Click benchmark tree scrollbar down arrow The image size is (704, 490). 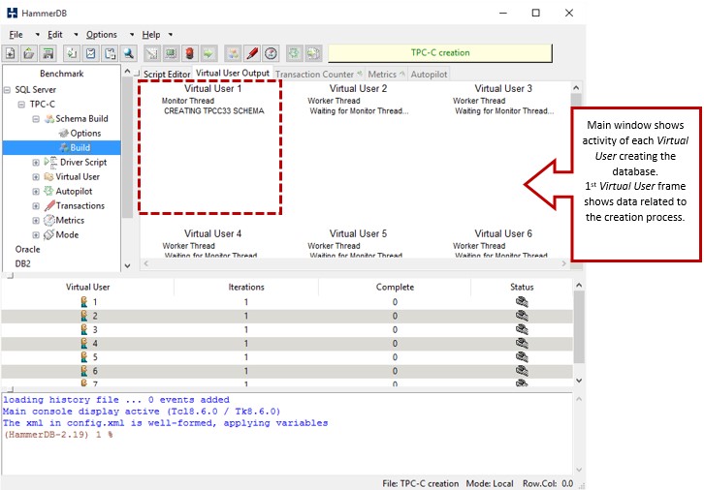pyautogui.click(x=127, y=265)
